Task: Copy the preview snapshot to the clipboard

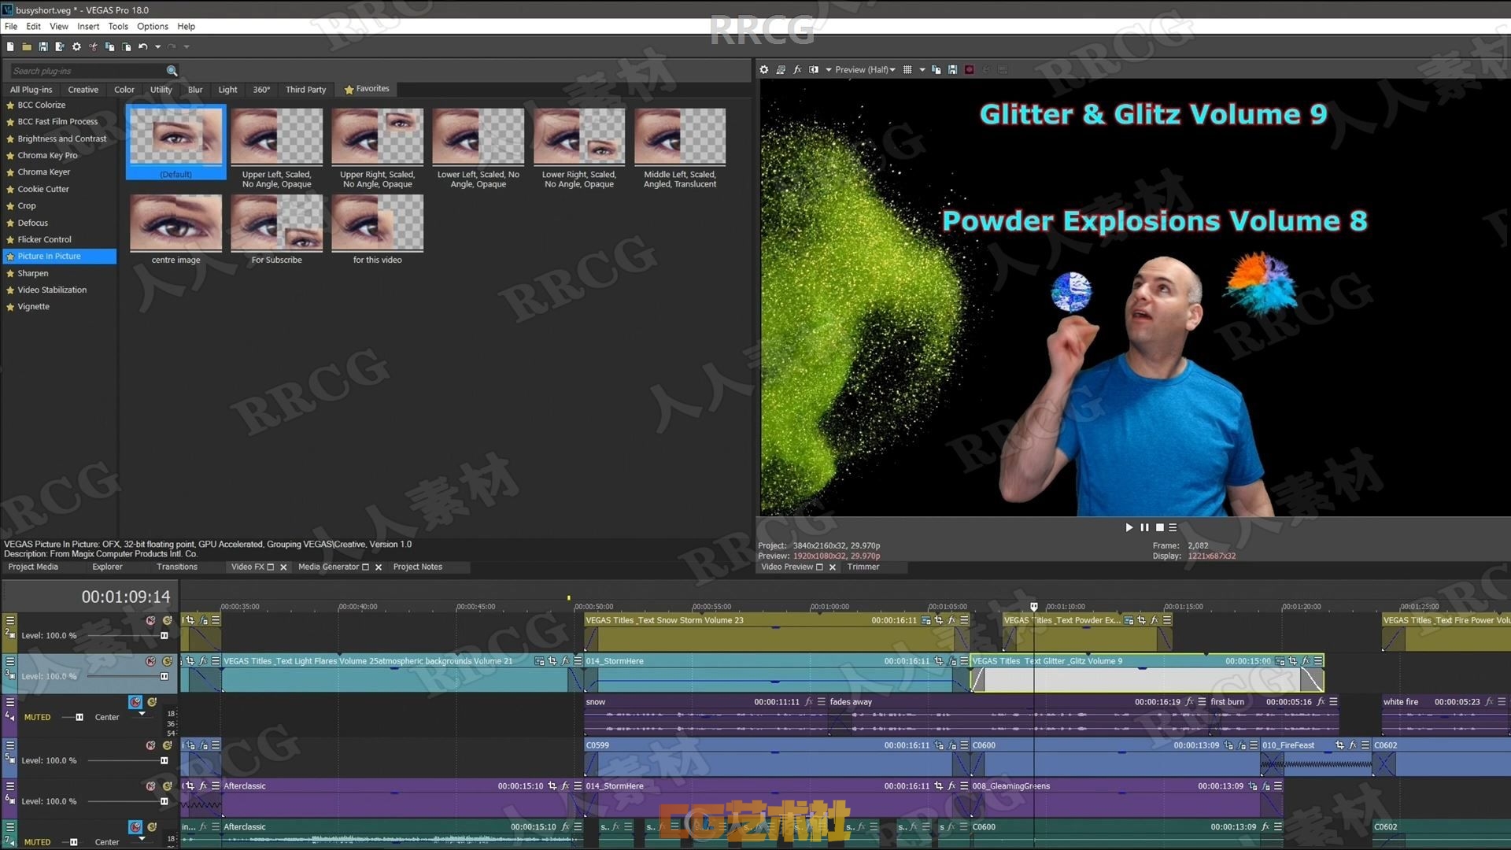Action: point(937,69)
